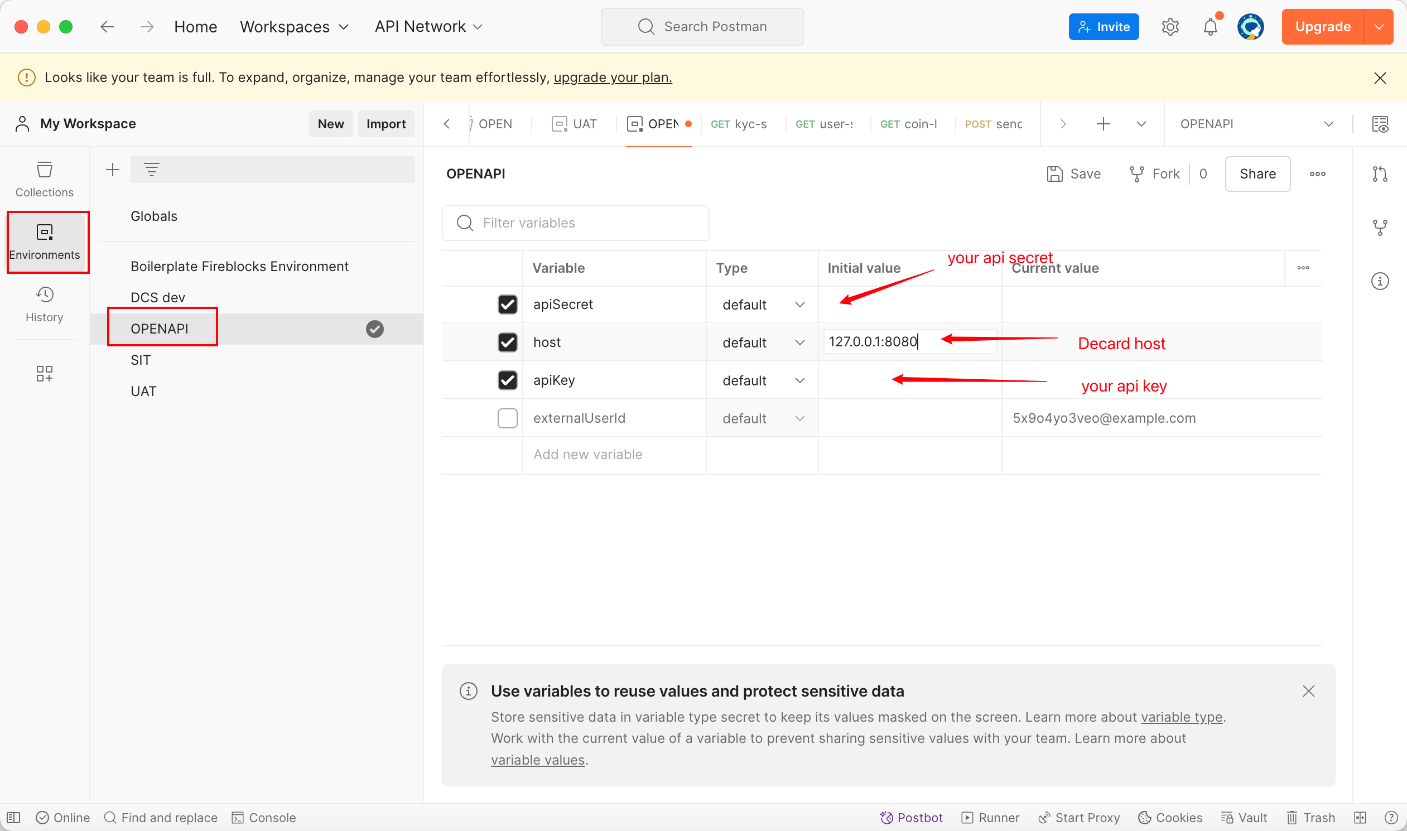The height and width of the screenshot is (831, 1407).
Task: Click the Filter variables input
Action: [x=575, y=223]
